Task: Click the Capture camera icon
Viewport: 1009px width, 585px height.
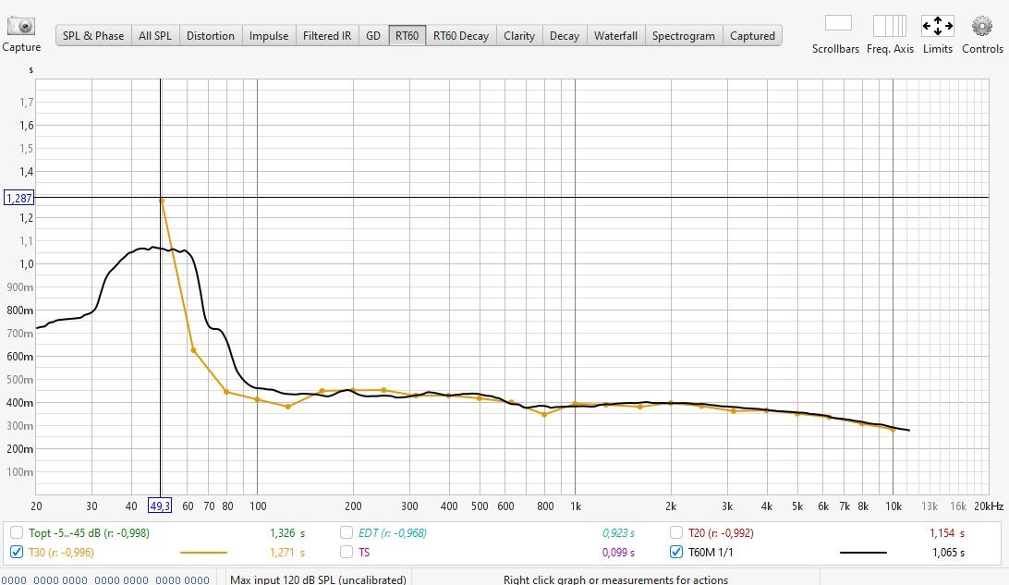Action: (20, 27)
